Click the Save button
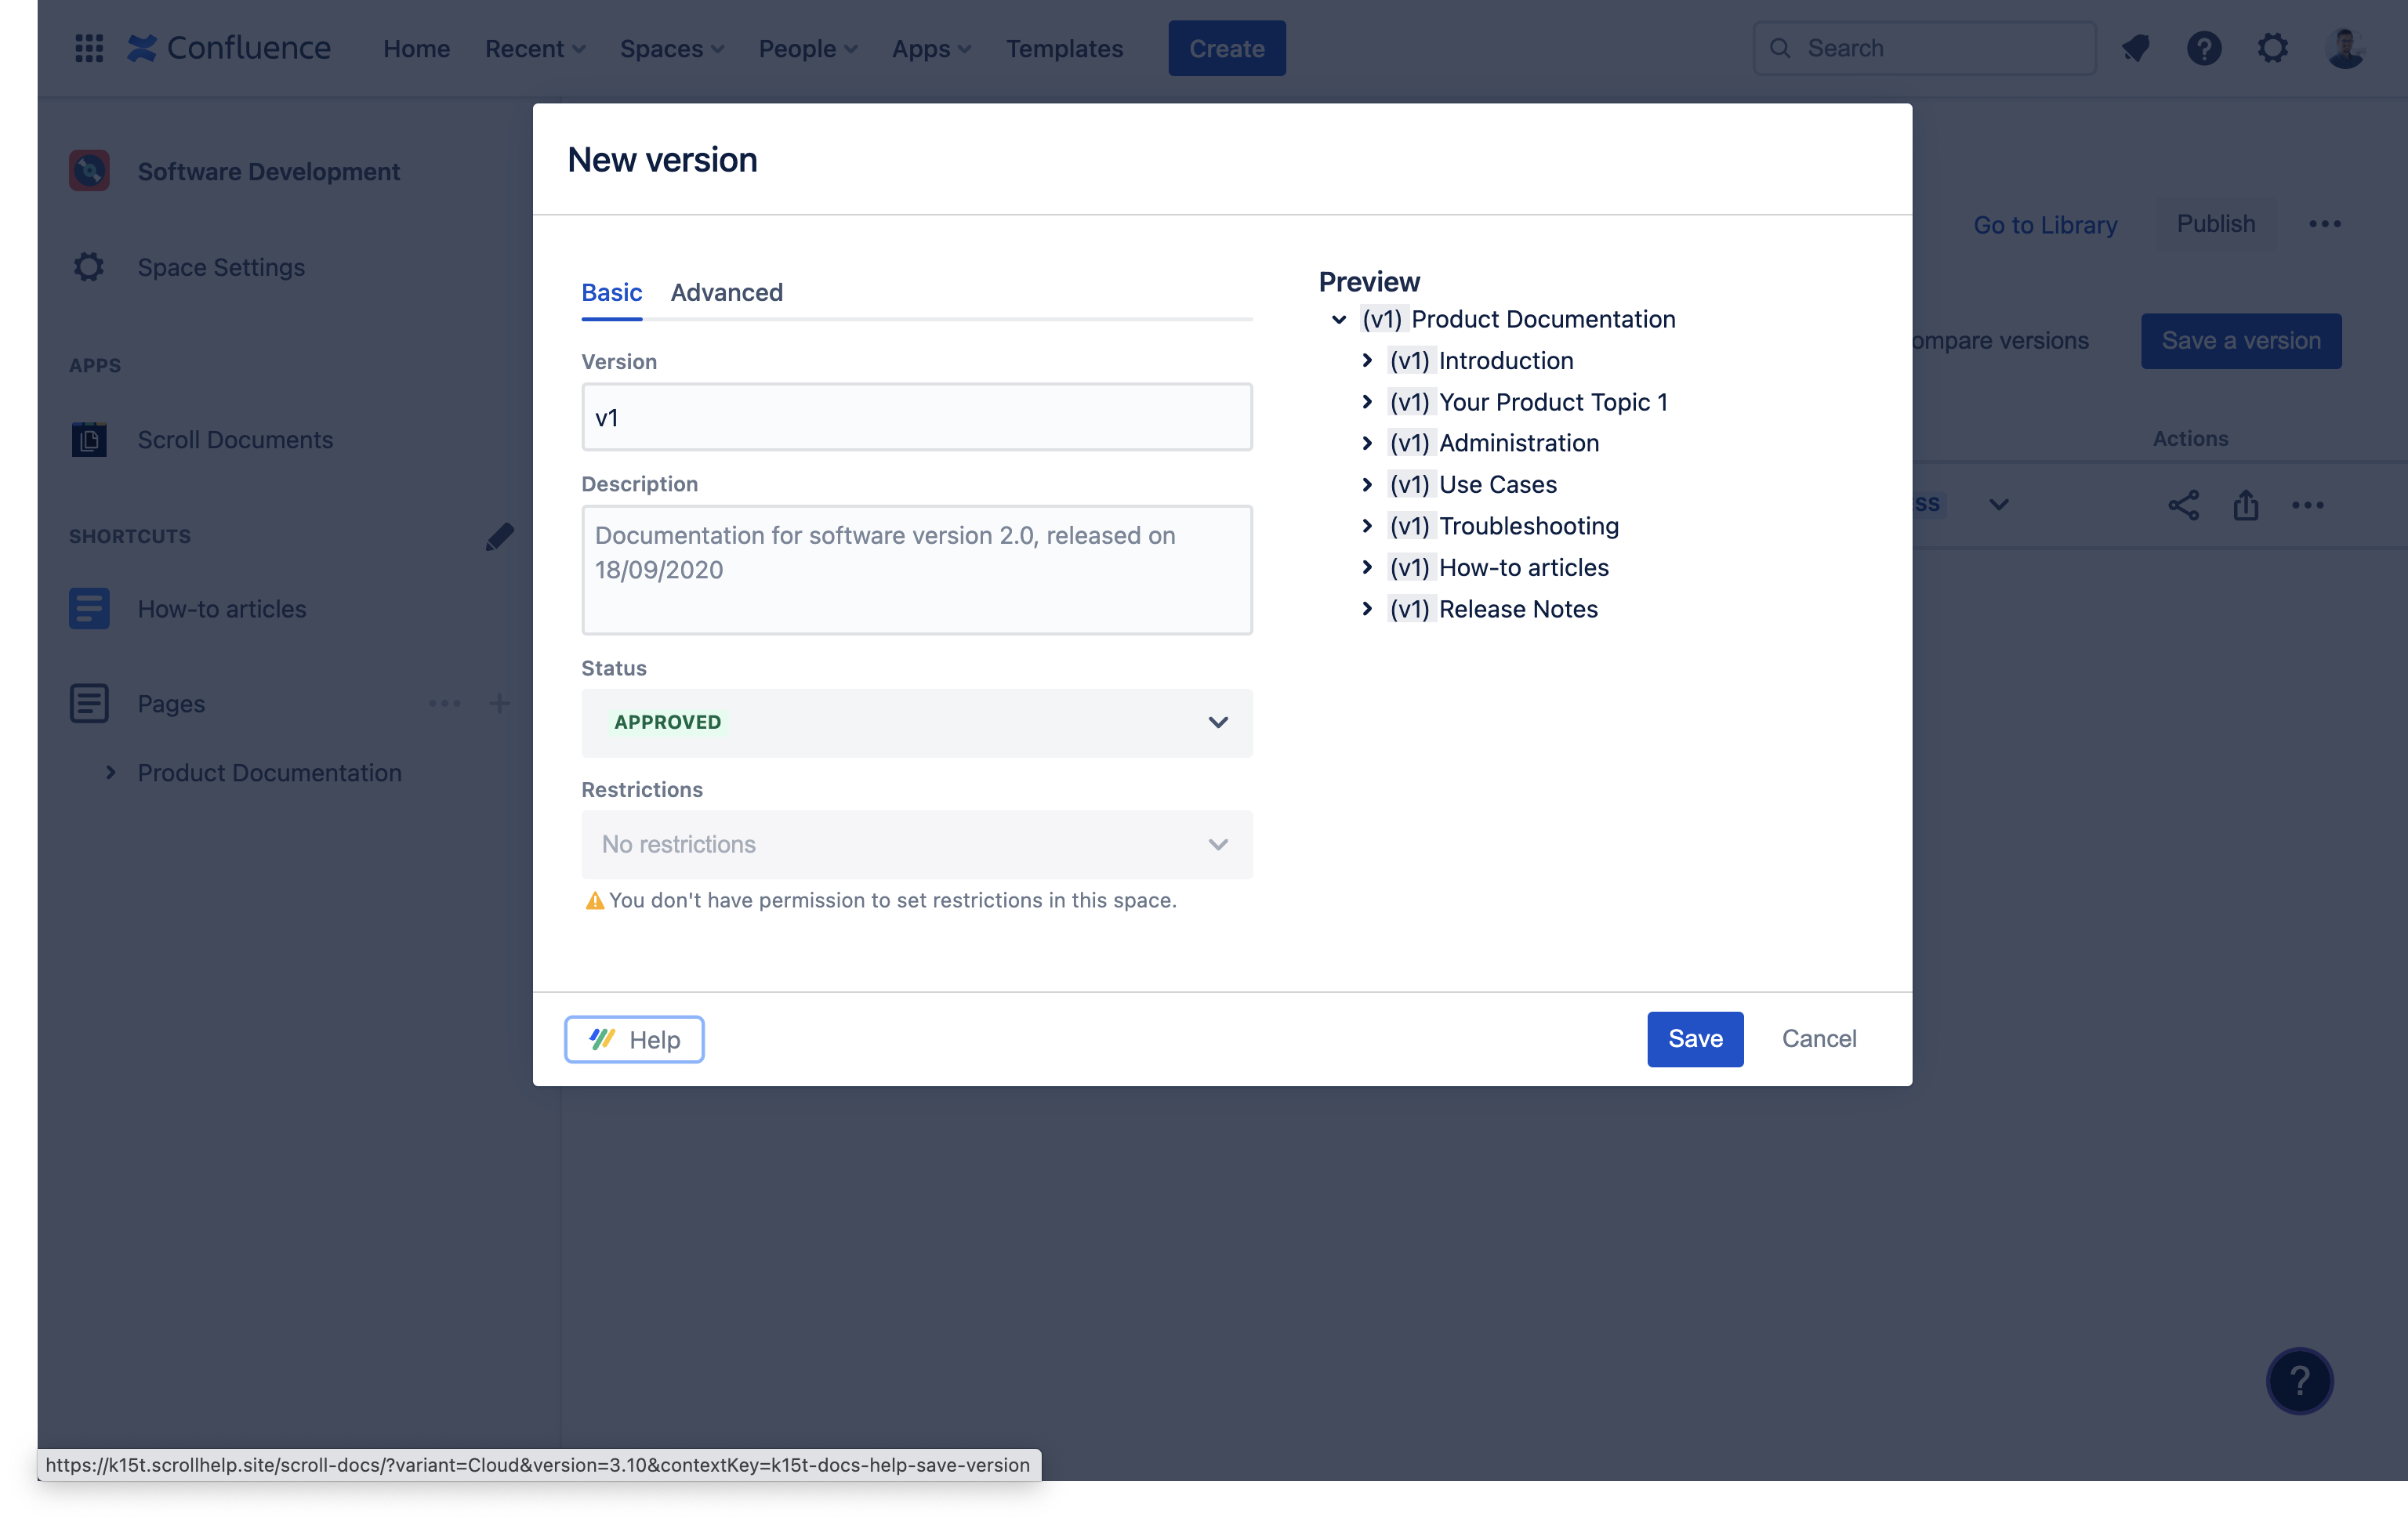The image size is (2408, 1525). (x=1694, y=1039)
